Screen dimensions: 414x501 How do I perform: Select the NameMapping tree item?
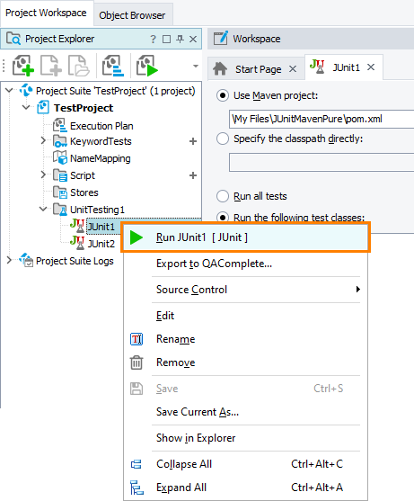tap(101, 158)
